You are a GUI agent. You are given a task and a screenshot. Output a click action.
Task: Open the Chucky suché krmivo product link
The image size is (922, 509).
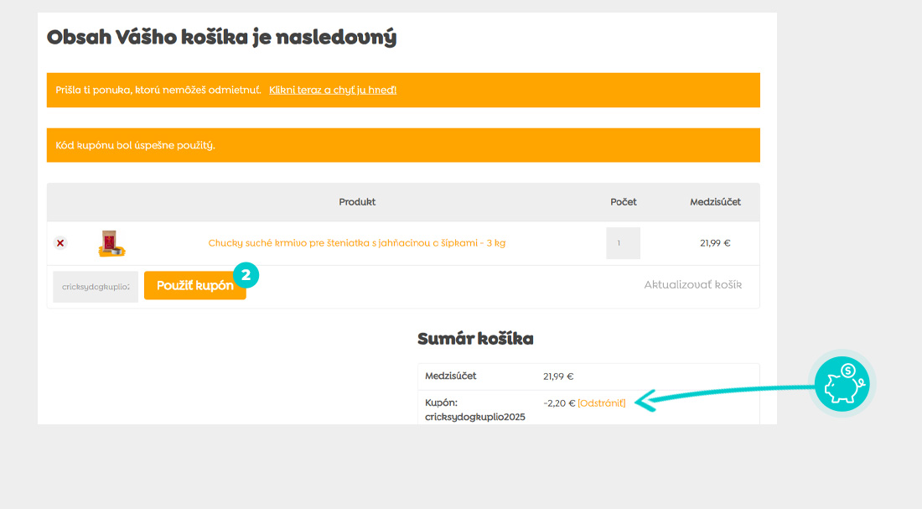[357, 243]
